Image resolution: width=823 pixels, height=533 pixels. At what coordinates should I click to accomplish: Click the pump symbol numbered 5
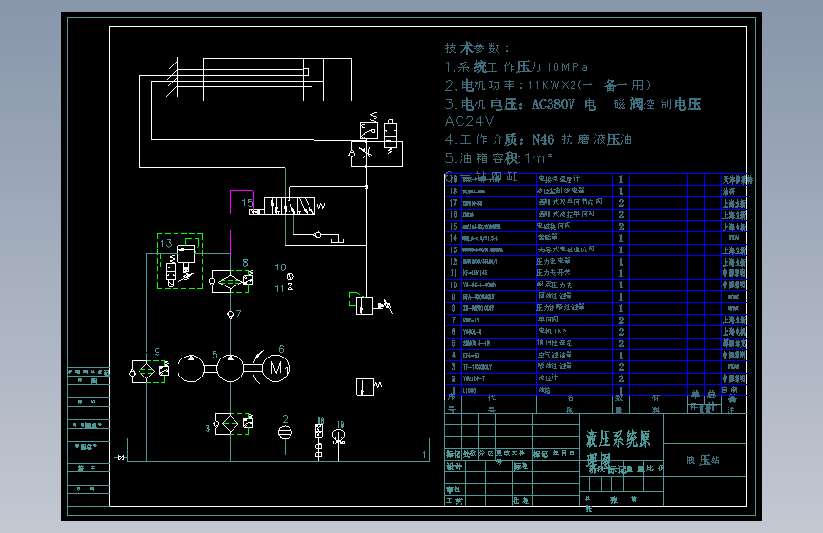pos(230,368)
